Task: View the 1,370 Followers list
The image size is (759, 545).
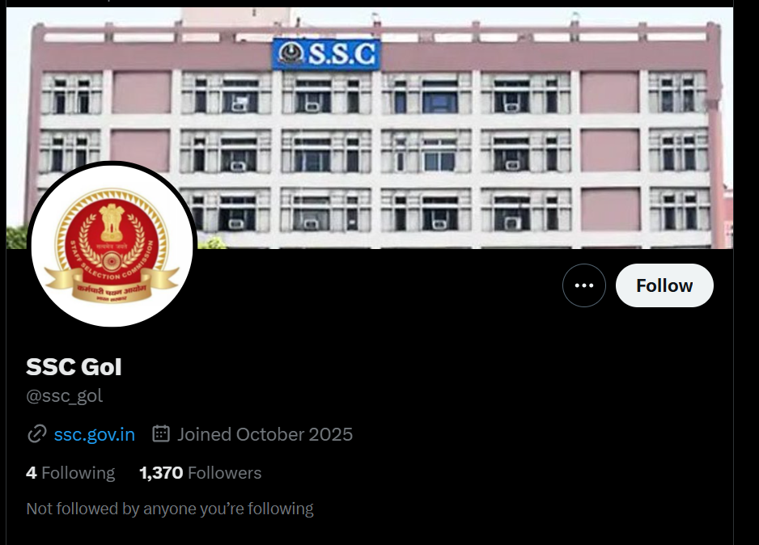Action: click(200, 472)
